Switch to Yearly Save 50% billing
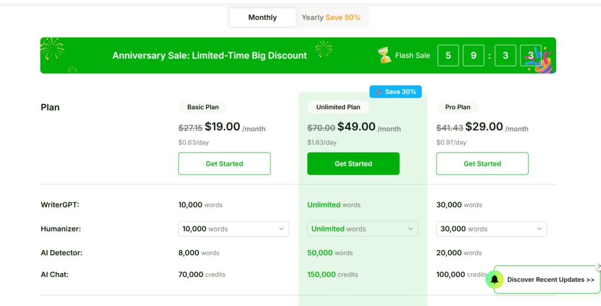Viewport: 601px width, 306px height. pos(331,18)
